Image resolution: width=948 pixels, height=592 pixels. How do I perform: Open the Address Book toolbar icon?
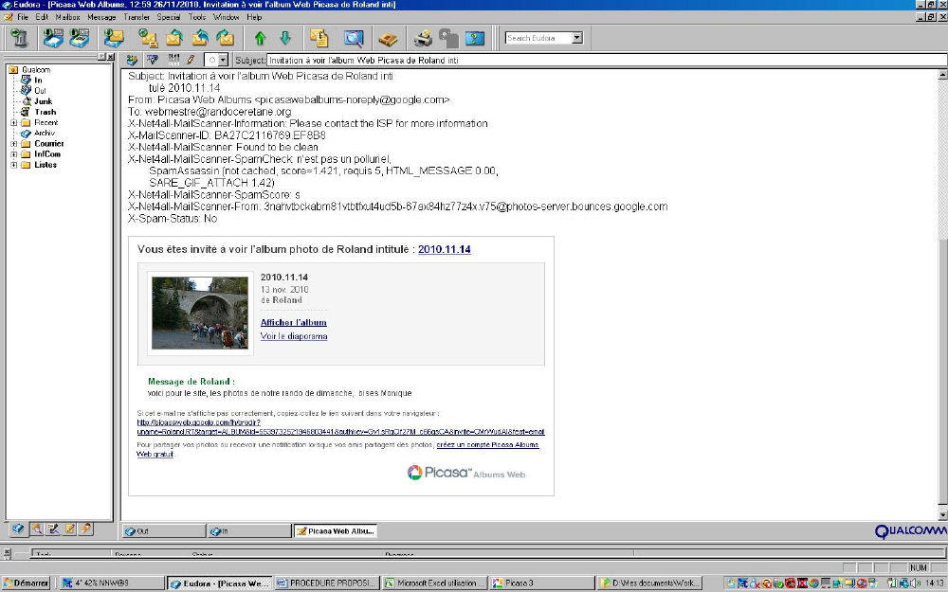(388, 39)
